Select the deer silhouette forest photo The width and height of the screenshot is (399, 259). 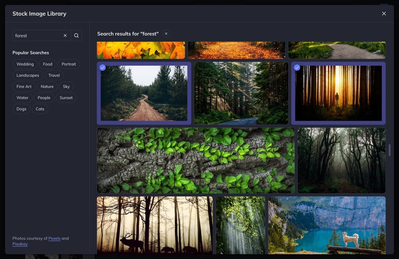pos(155,225)
